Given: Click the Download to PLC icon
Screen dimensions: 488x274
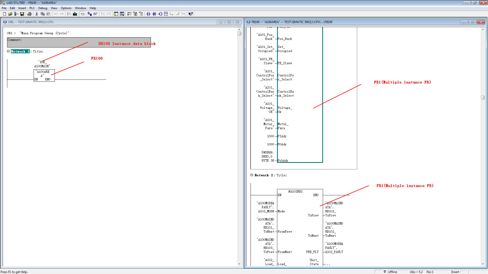Looking at the screenshot, I should tap(75, 14).
